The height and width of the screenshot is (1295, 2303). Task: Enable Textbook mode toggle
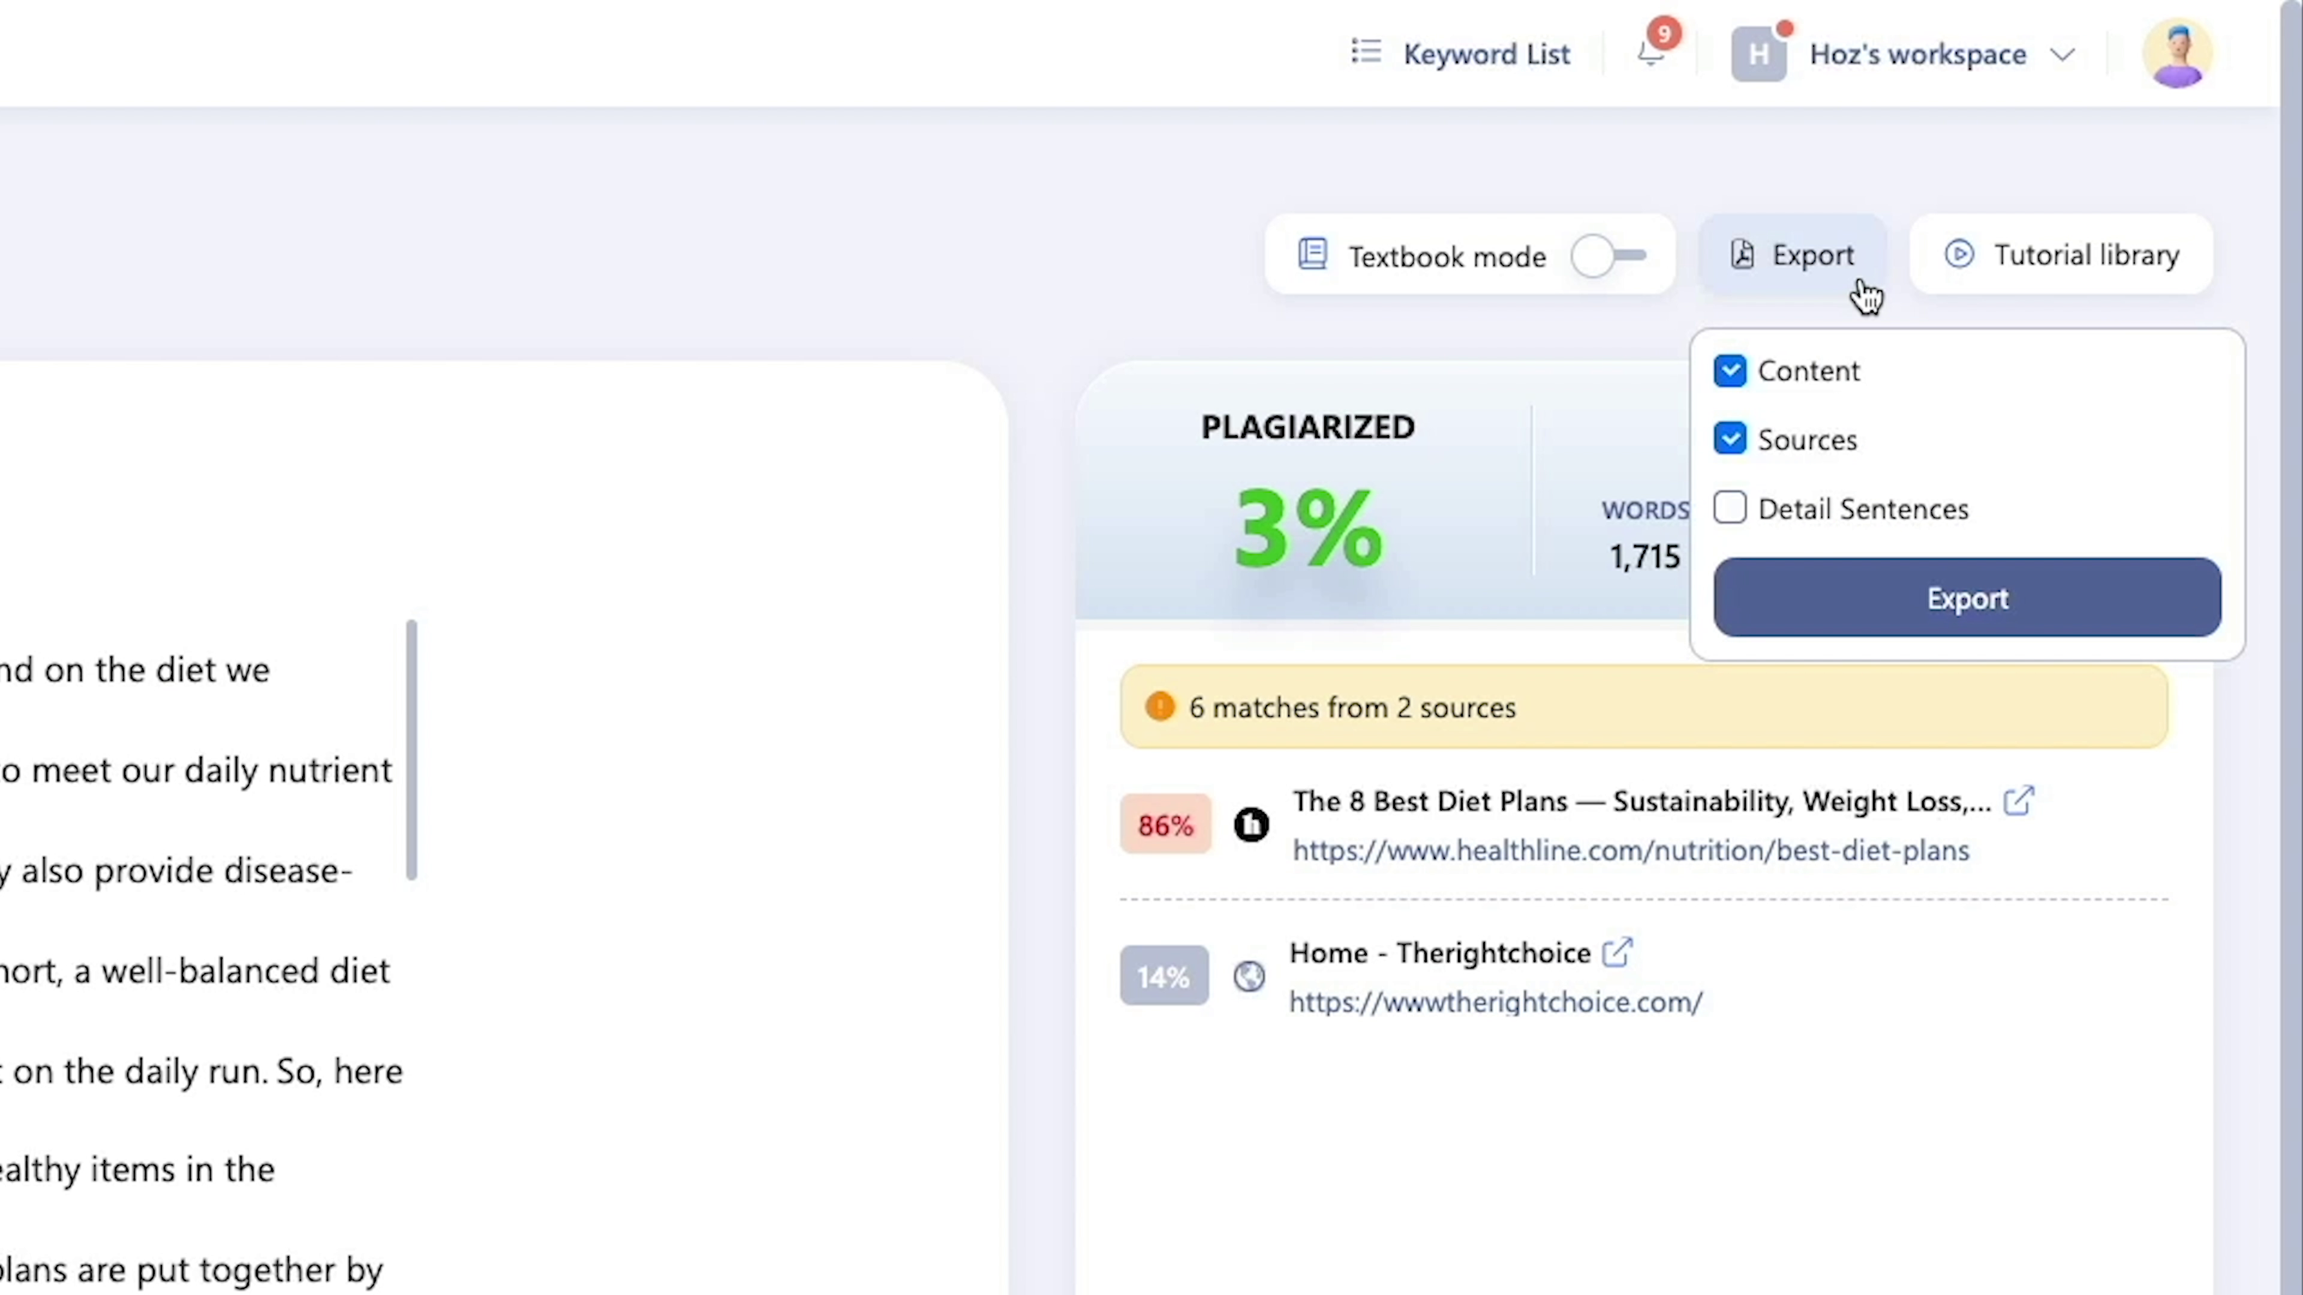(1609, 255)
